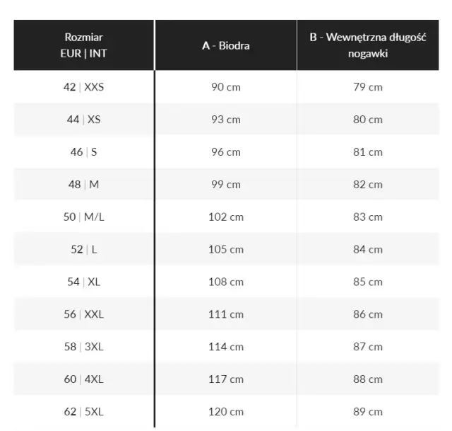Image resolution: width=452 pixels, height=431 pixels.
Task: Click the 84 cm inseam value
Action: (367, 249)
